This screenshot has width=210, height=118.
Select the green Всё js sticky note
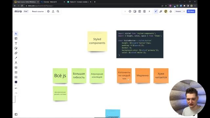pyautogui.click(x=60, y=76)
